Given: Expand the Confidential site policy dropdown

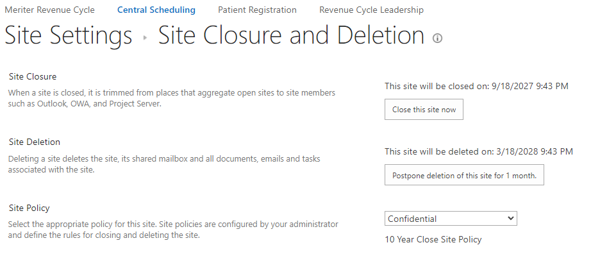Looking at the screenshot, I should click(451, 219).
